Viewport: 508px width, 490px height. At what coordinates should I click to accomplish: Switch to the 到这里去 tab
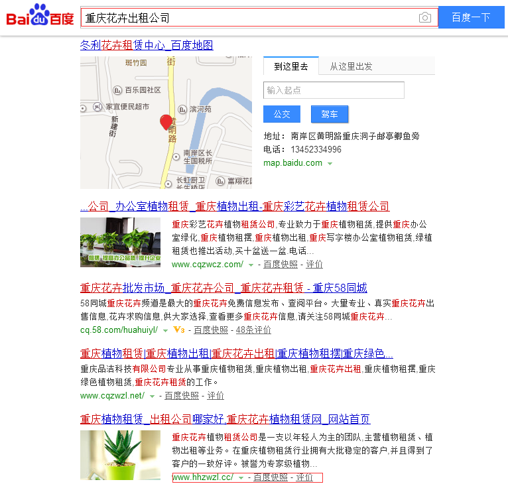(x=291, y=66)
